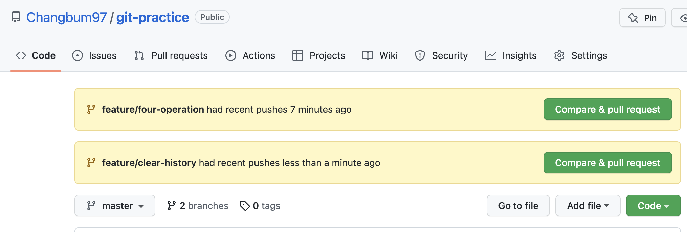Open the green Code dropdown
This screenshot has height=232, width=687.
click(653, 206)
